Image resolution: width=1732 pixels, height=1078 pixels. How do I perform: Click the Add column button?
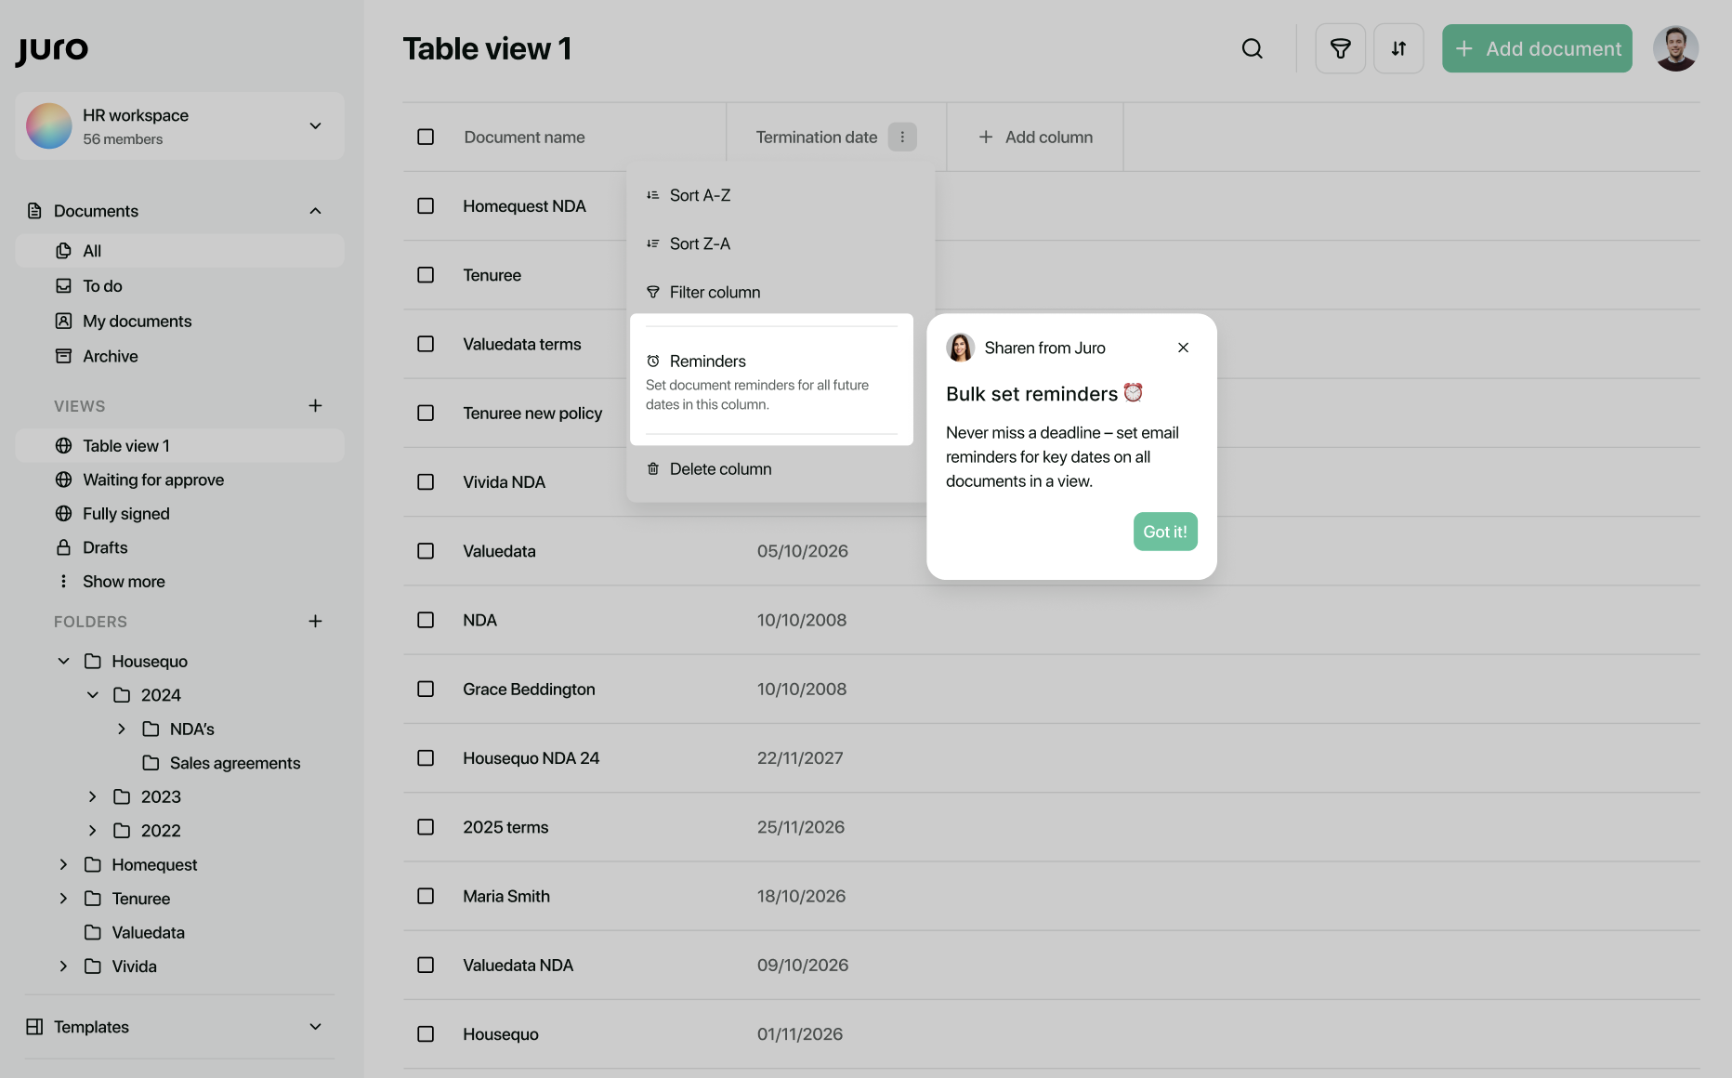click(1035, 137)
